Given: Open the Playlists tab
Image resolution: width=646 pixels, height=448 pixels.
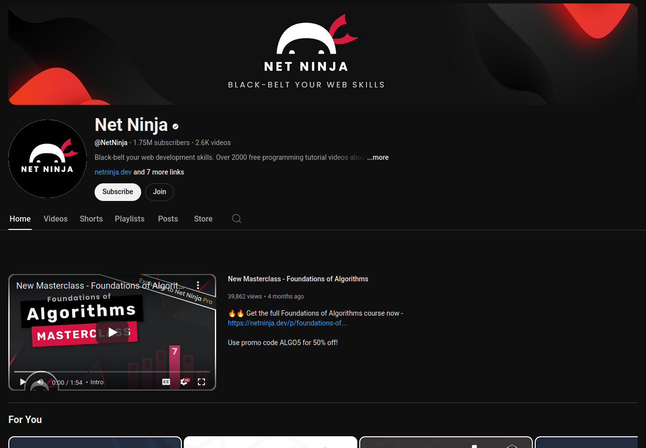Looking at the screenshot, I should 129,219.
